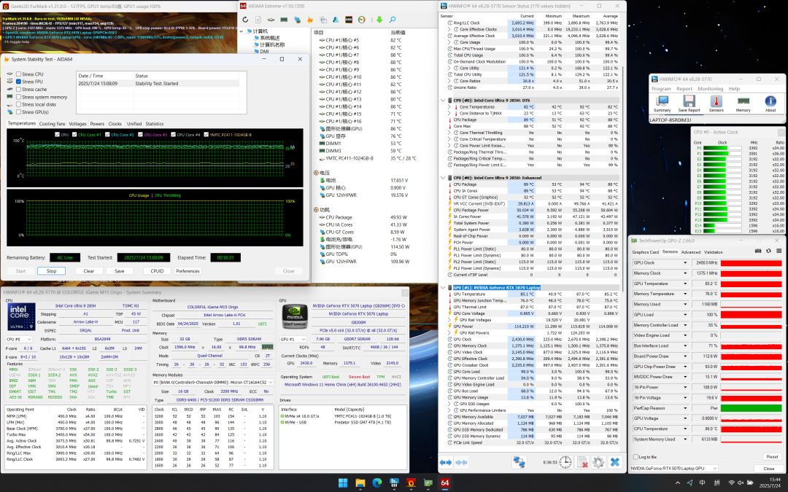Click HWiNFO sensor network computers icon
788x492 pixels.
(x=519, y=462)
